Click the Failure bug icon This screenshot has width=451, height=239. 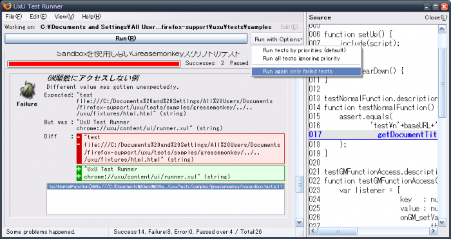click(x=27, y=90)
